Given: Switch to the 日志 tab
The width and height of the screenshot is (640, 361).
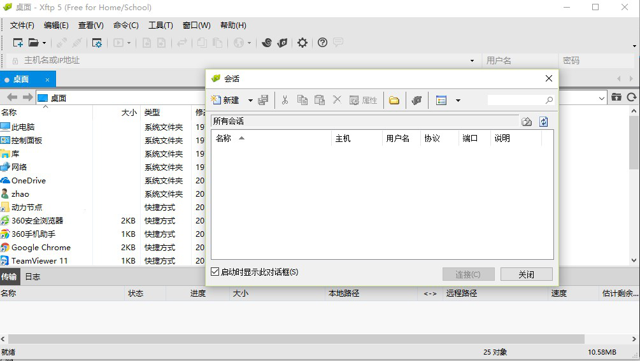Looking at the screenshot, I should tap(32, 276).
